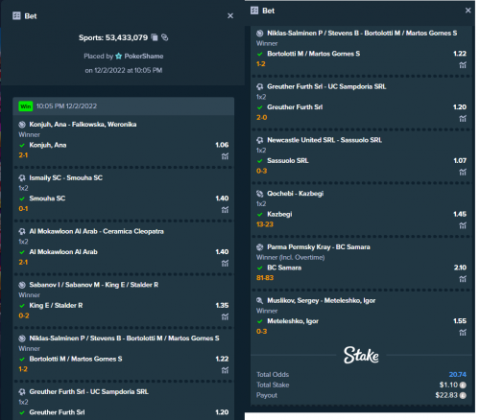Click the Payout amount $22.83
Image resolution: width=480 pixels, height=420 pixels.
[x=446, y=395]
